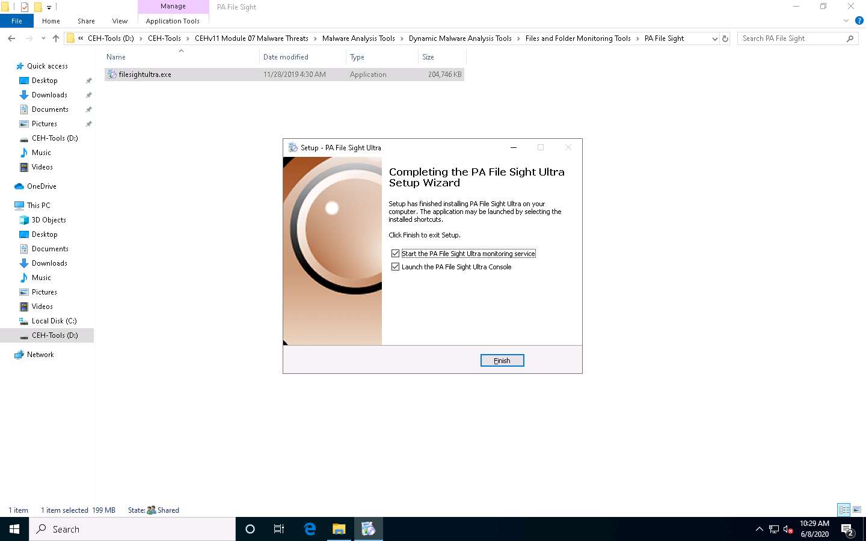Select the Manage contextual tab
866x541 pixels.
(x=173, y=6)
